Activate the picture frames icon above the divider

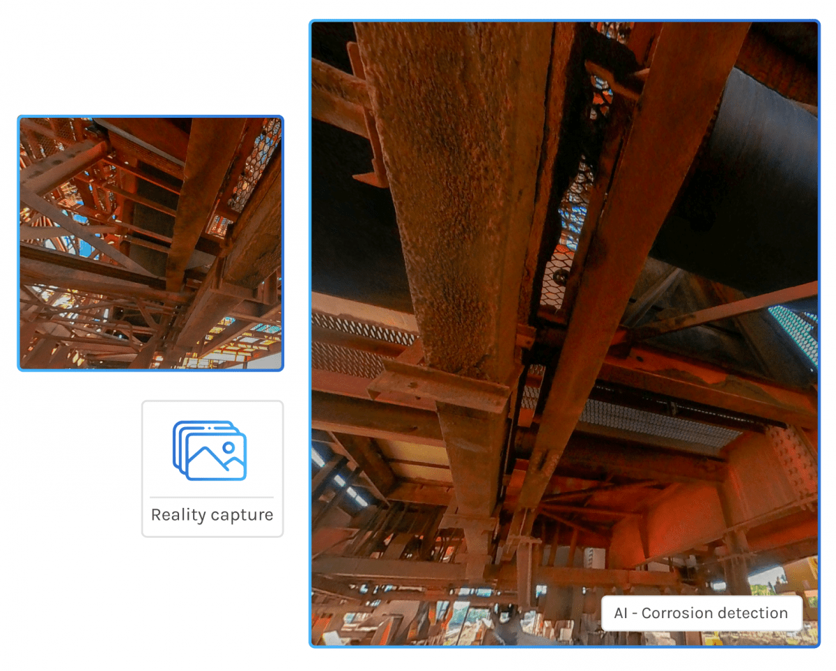[209, 449]
